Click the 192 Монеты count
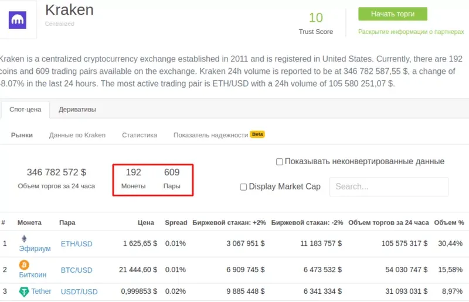 point(133,172)
